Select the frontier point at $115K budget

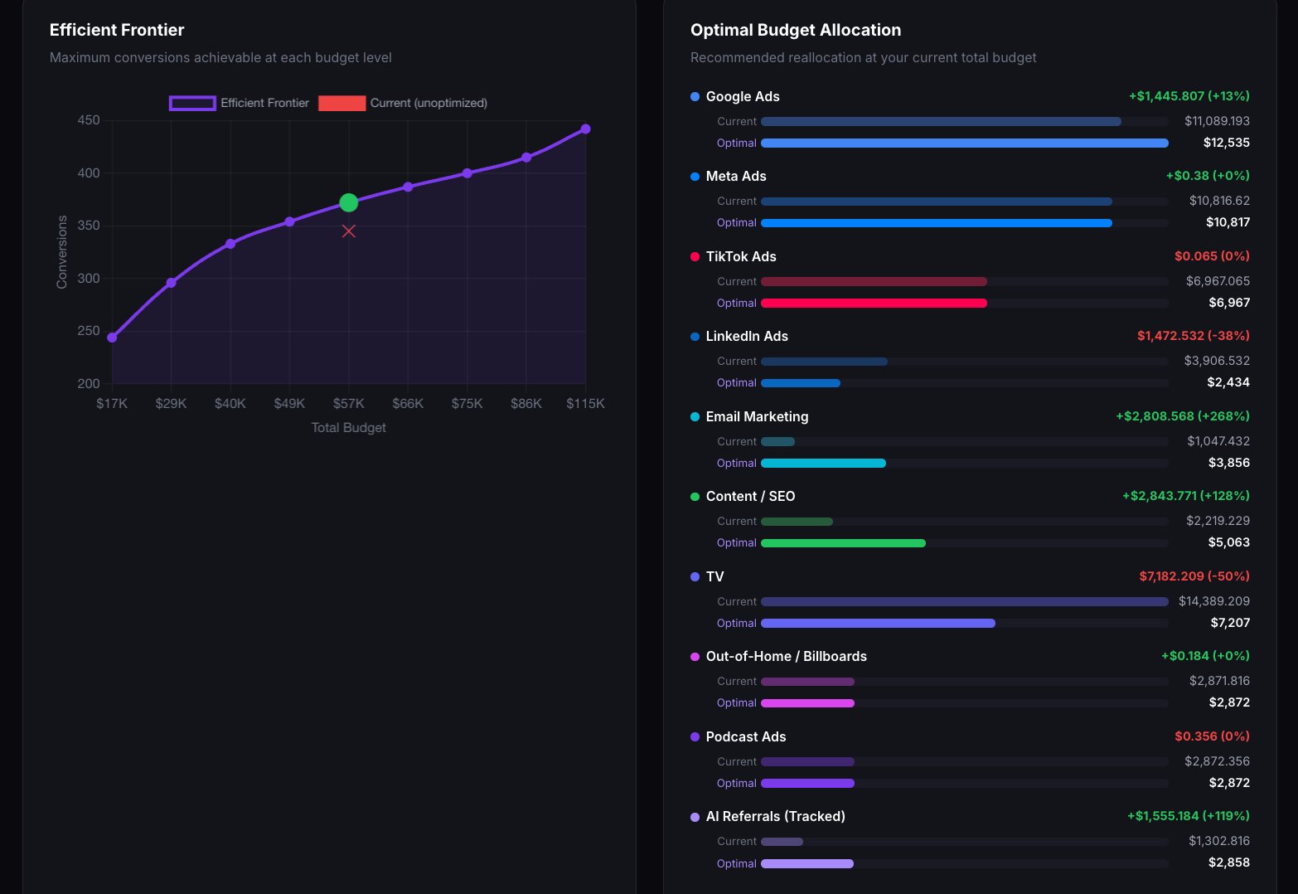click(585, 129)
